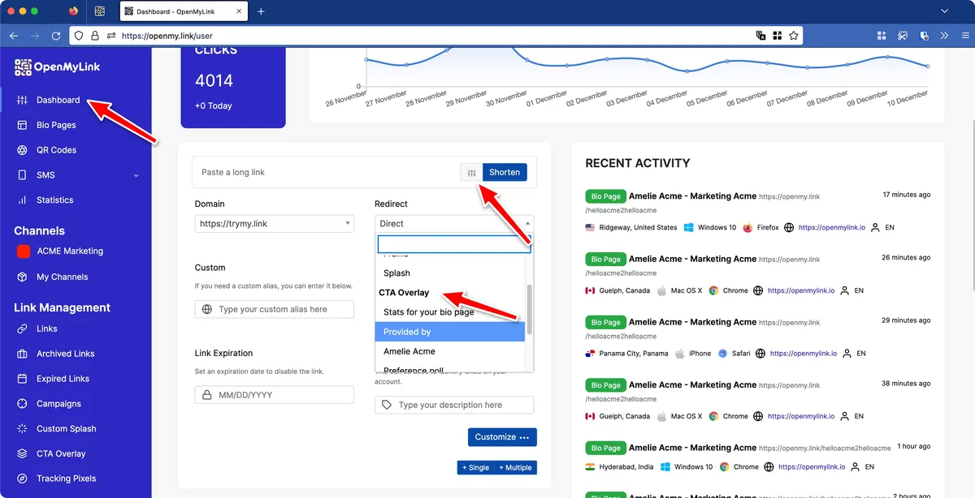The width and height of the screenshot is (975, 498).
Task: Focus the Paste a long link field
Action: click(327, 172)
